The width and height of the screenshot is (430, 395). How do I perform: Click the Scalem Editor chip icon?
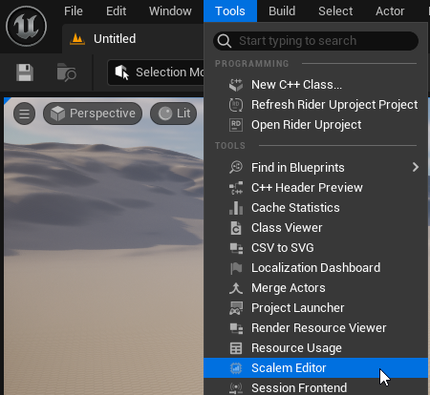pyautogui.click(x=236, y=368)
